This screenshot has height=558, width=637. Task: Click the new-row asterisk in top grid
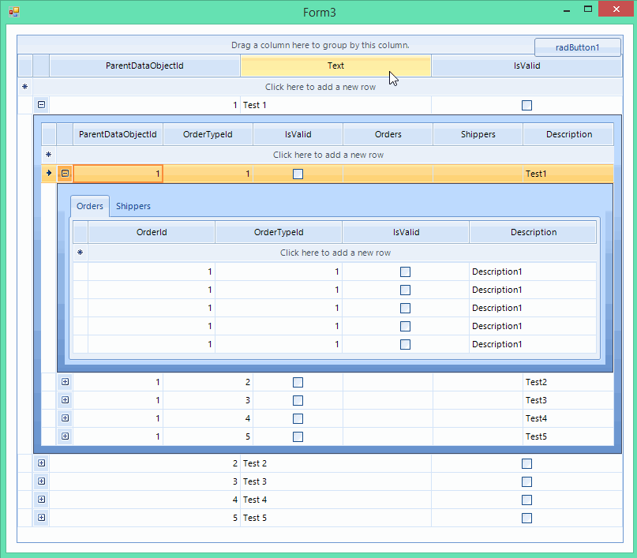[24, 87]
